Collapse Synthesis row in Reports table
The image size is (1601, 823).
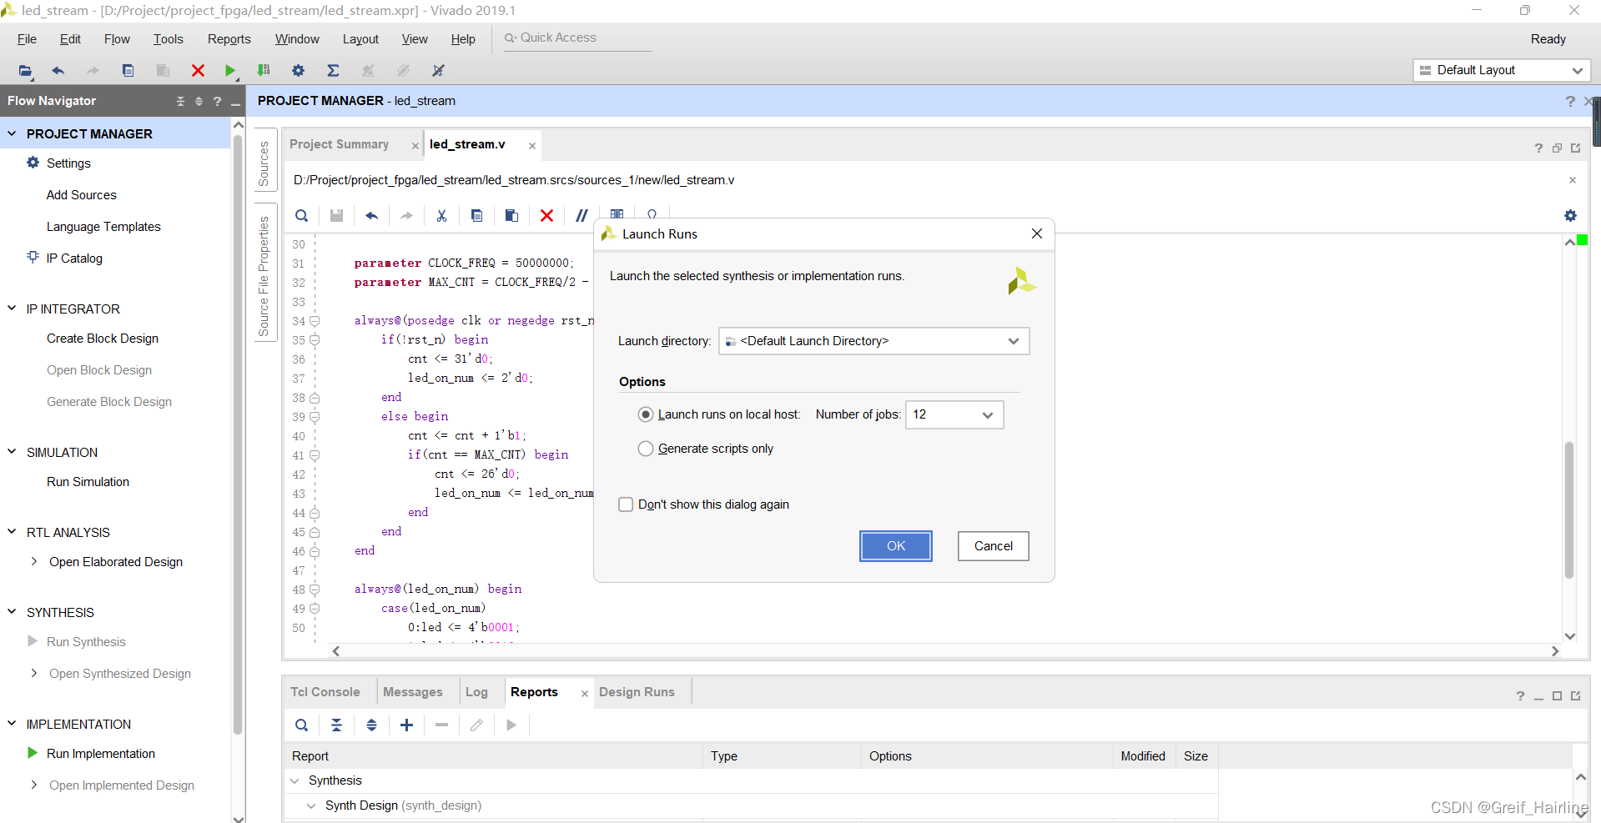295,781
